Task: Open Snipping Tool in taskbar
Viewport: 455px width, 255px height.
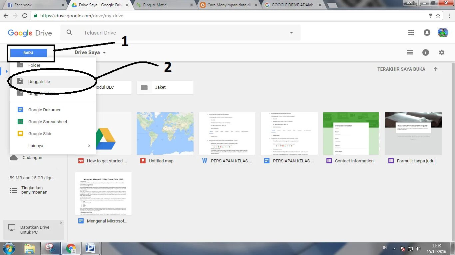Action: (x=50, y=248)
